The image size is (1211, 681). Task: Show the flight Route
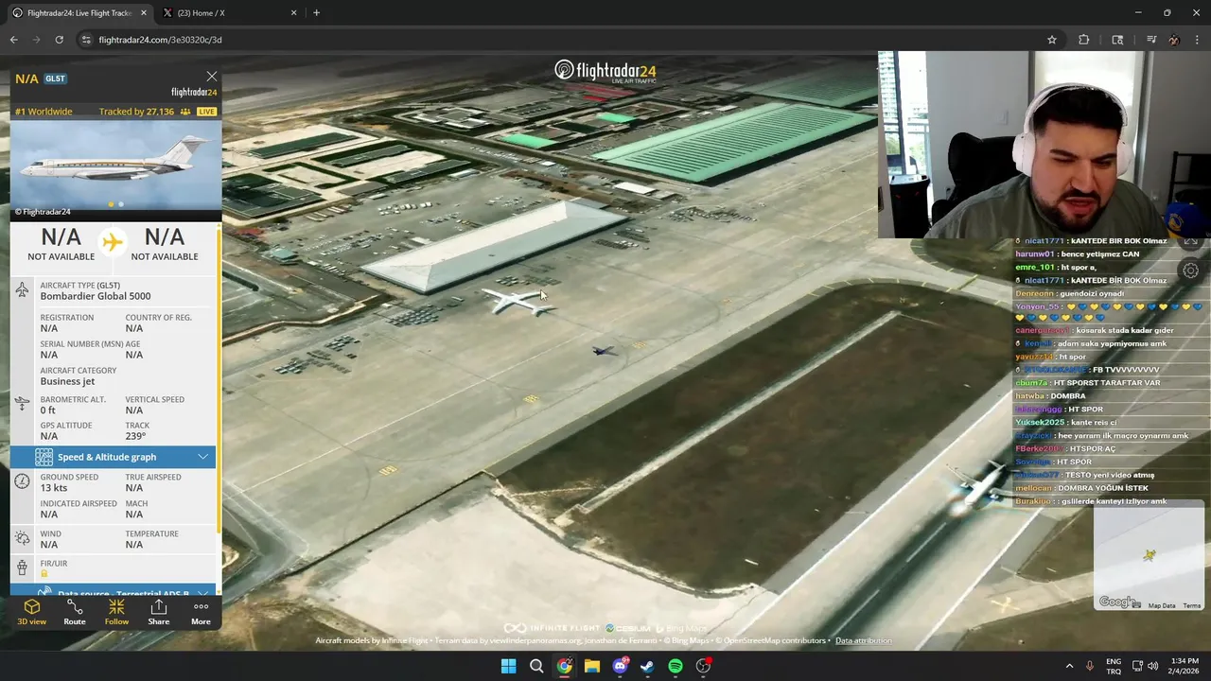coord(75,612)
